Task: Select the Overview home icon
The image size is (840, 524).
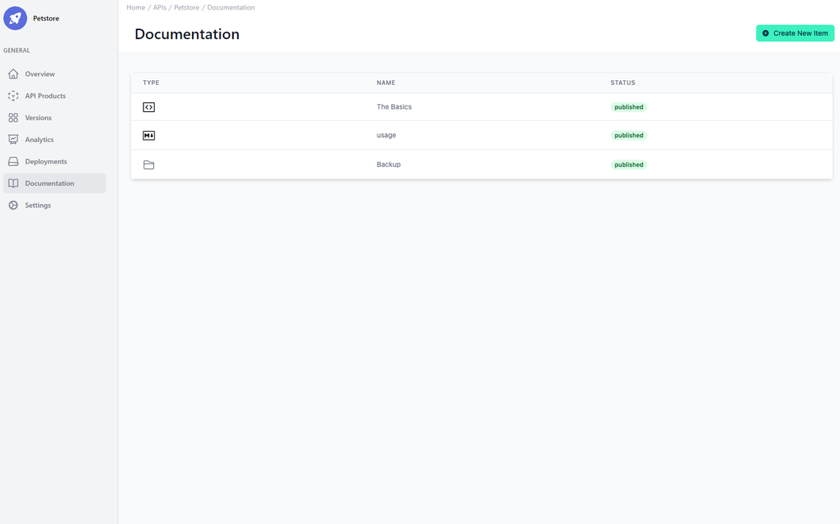Action: (x=13, y=74)
